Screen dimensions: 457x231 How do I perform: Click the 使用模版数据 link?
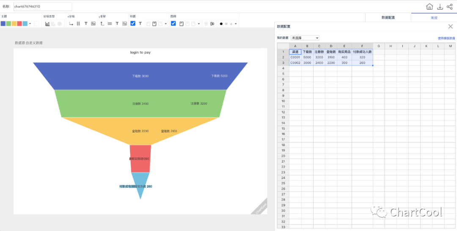[446, 38]
